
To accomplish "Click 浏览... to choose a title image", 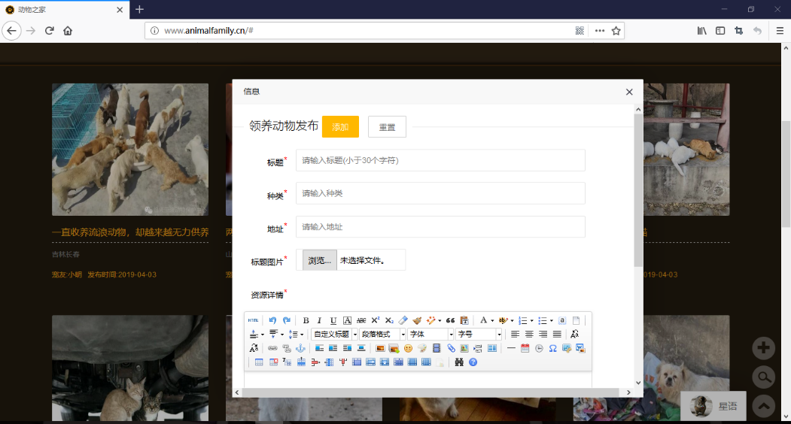I will [x=320, y=260].
